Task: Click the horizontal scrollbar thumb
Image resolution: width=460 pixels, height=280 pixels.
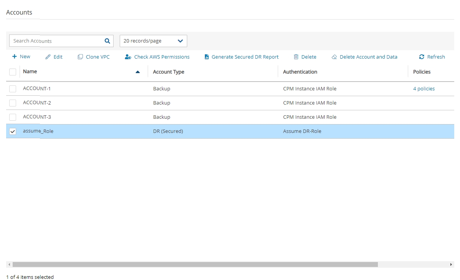Action: [x=195, y=264]
